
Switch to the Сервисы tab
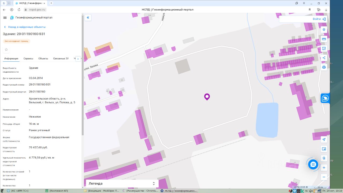click(28, 59)
